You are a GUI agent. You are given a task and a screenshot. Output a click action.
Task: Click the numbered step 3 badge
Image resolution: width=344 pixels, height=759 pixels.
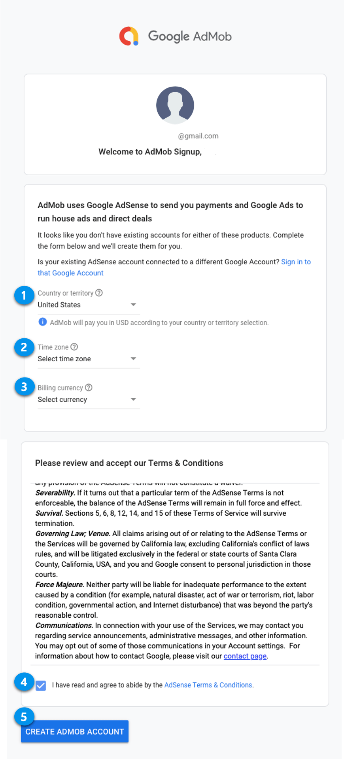point(24,387)
